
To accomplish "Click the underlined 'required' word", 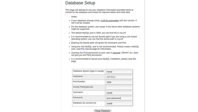I will (116, 53).
